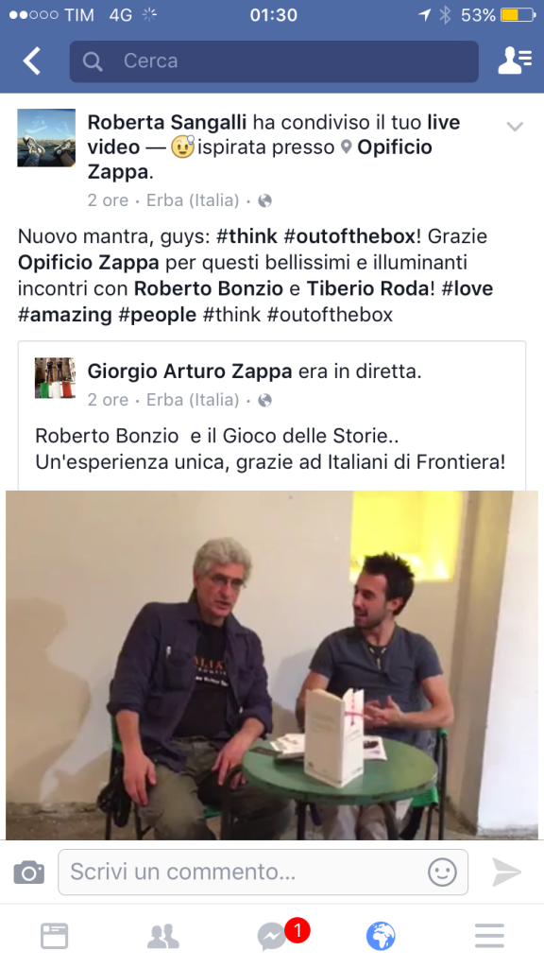This screenshot has height=968, width=544.
Task: Play the shared live video
Action: click(x=272, y=665)
